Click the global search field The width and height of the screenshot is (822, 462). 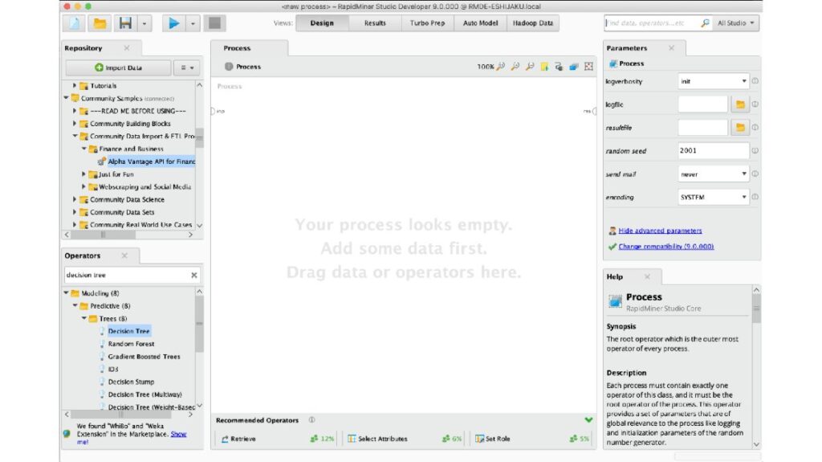point(652,23)
